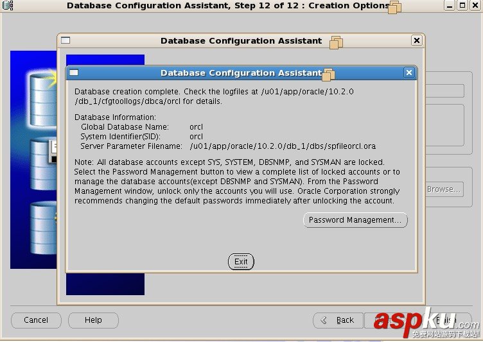Click the locked accounts note paragraph
This screenshot has height=342, width=483.
(x=237, y=182)
